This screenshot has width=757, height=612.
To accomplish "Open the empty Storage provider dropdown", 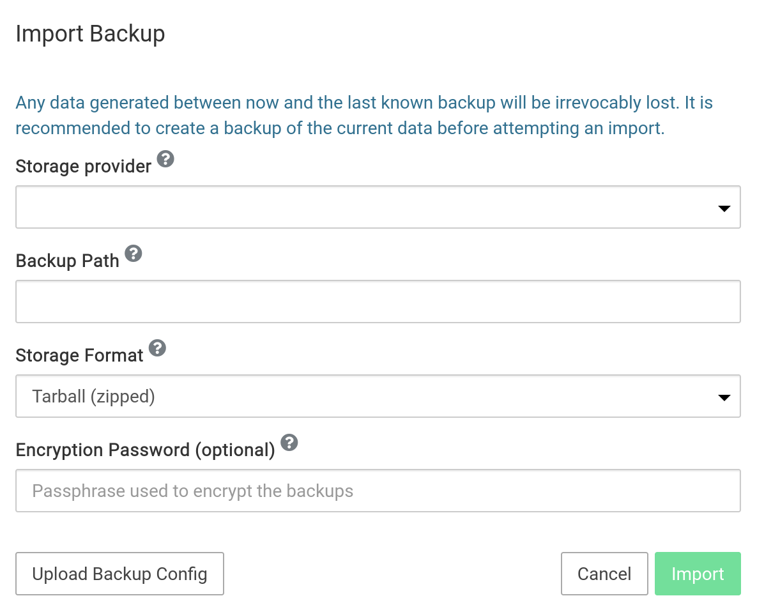I will click(358, 208).
